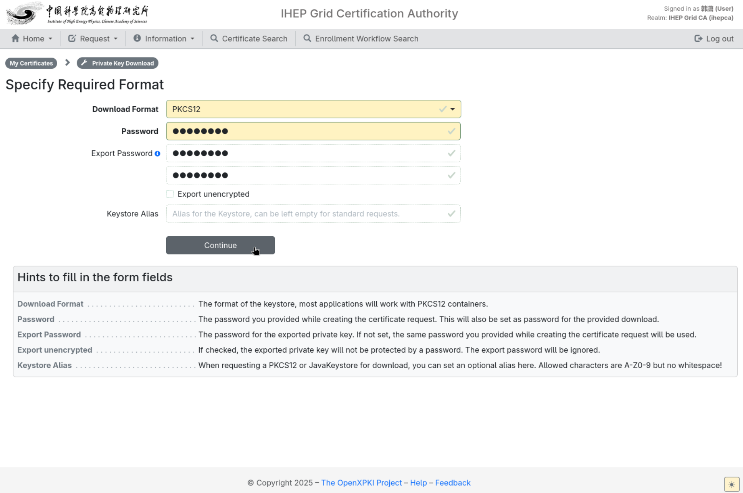743x493 pixels.
Task: Click the Information circle icon in navbar
Action: tap(137, 38)
